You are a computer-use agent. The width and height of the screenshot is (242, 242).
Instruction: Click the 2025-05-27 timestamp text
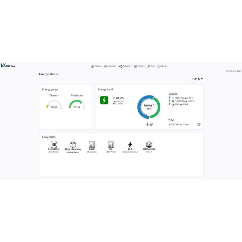[235, 71]
